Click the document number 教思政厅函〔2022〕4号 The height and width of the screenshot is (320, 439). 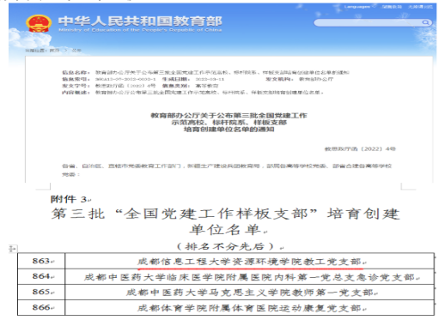point(360,149)
